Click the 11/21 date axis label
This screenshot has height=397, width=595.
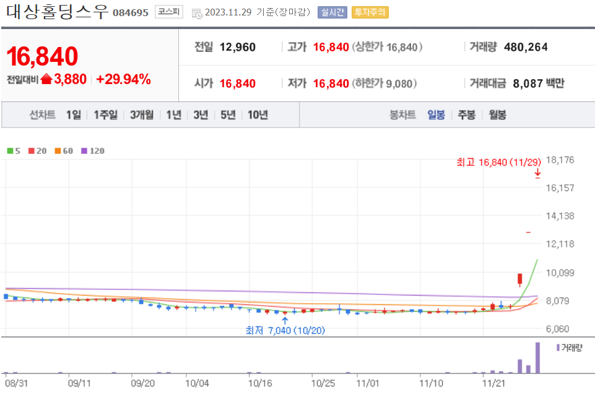(x=493, y=383)
